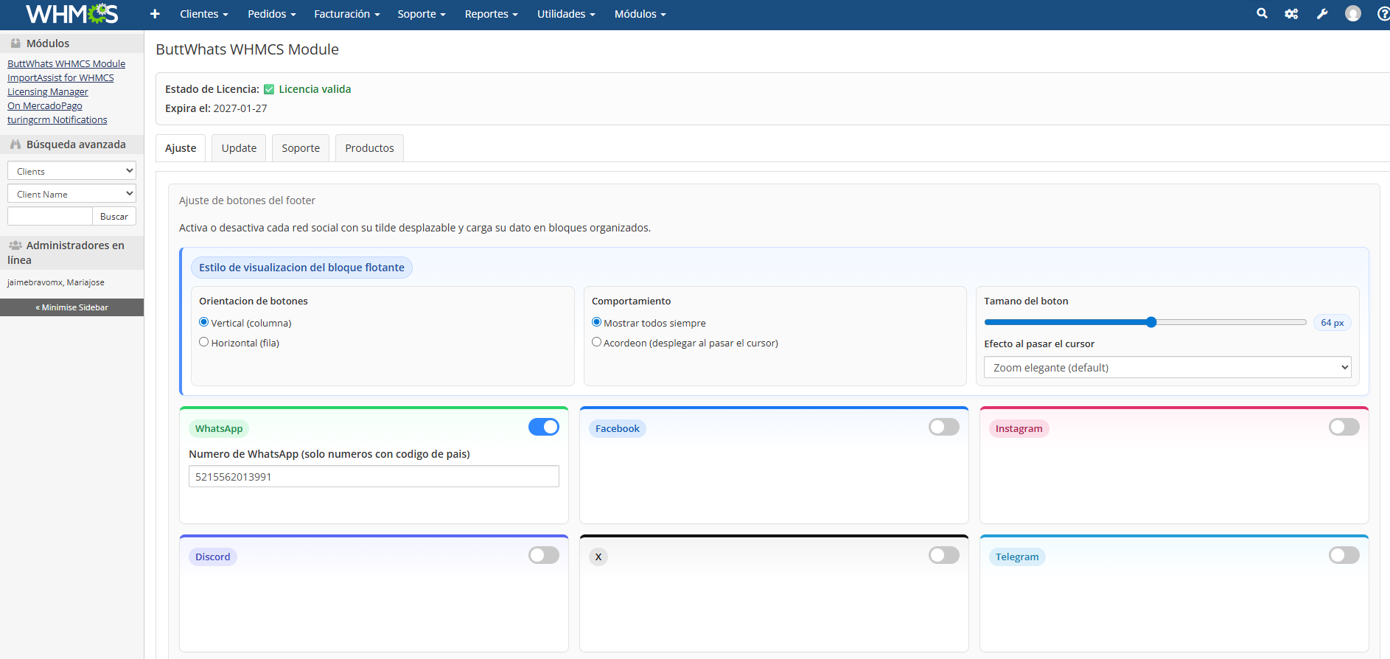Open the search magnifier icon
The height and width of the screenshot is (659, 1390).
[x=1262, y=13]
